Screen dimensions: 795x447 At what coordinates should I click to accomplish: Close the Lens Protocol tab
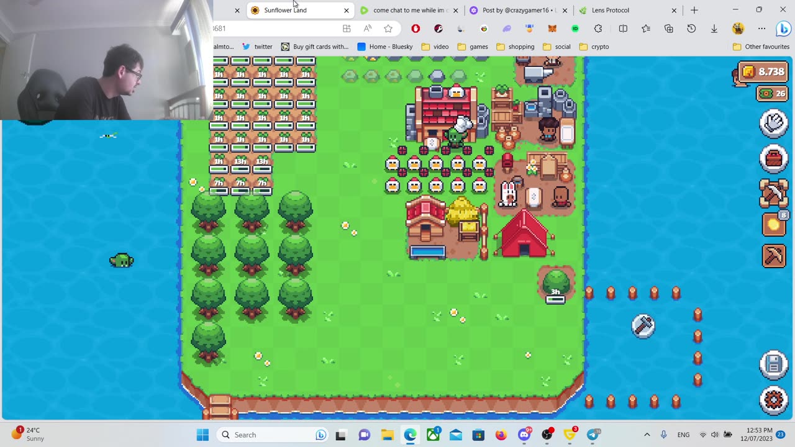[x=674, y=10]
